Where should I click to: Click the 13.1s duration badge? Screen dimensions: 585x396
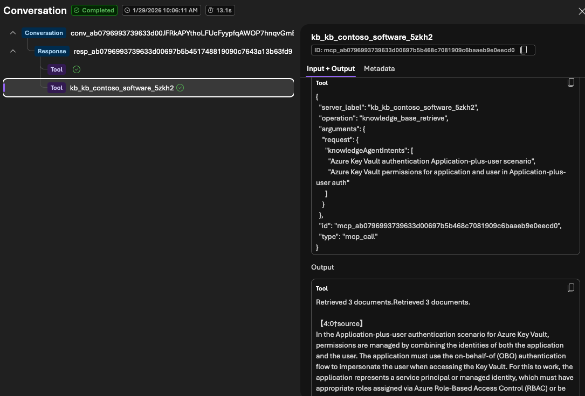[220, 10]
